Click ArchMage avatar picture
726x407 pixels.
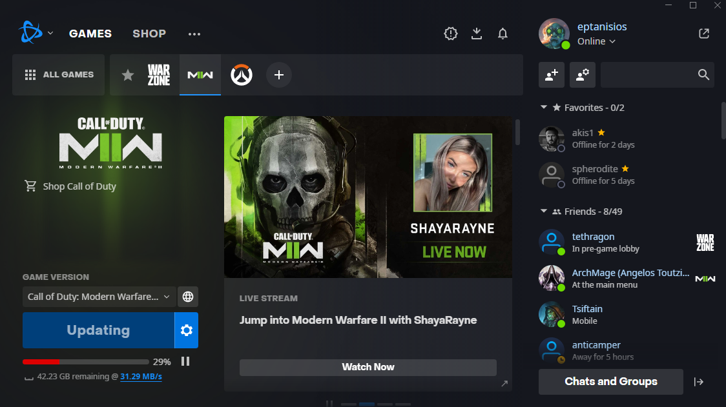(x=552, y=278)
